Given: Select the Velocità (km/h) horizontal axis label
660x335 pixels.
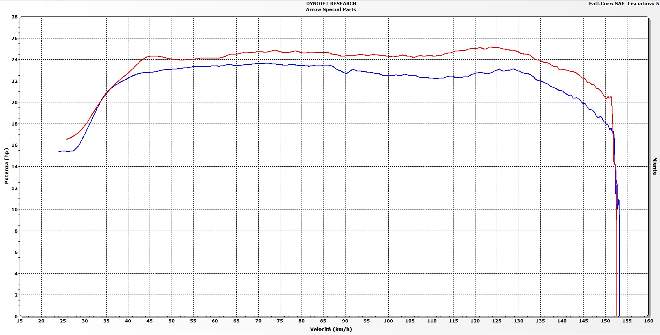Looking at the screenshot, I should tap(331, 330).
